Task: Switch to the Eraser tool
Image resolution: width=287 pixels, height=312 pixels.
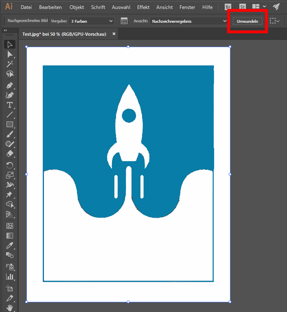Action: tap(10, 154)
